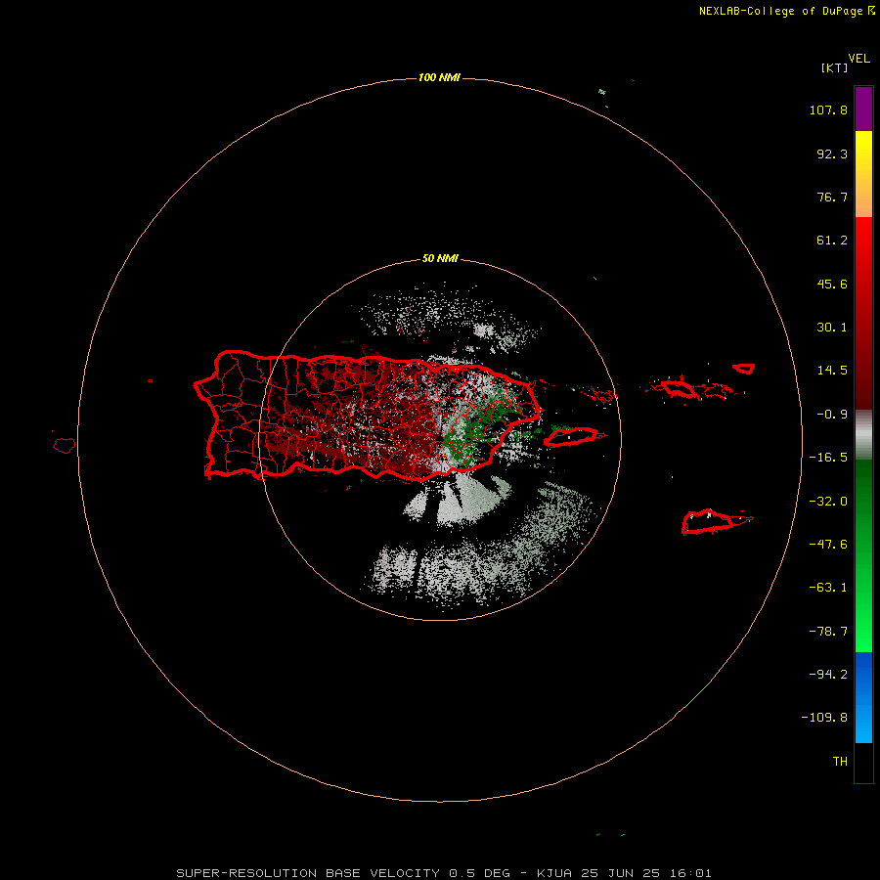The image size is (880, 880).
Task: Click the -47.6 legend value
Action: [828, 545]
